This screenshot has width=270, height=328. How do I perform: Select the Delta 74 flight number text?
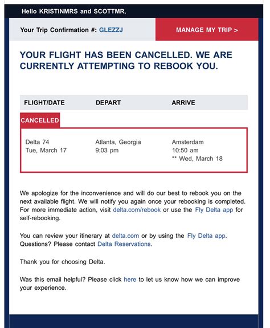37,142
